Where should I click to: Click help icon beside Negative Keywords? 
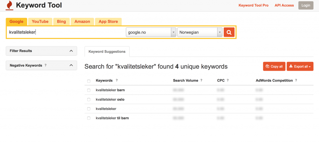coord(45,65)
